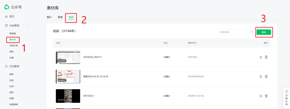Switch to the 图片 tab
Image resolution: width=290 pixels, height=109 pixels.
coord(49,17)
